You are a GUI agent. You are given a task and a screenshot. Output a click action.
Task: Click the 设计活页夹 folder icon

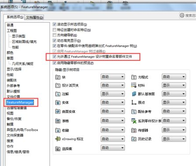[58, 85]
